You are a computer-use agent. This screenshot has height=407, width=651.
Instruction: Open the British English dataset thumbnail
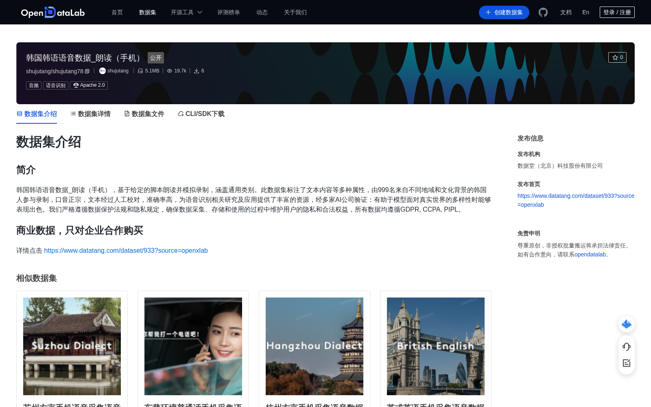[x=436, y=346]
